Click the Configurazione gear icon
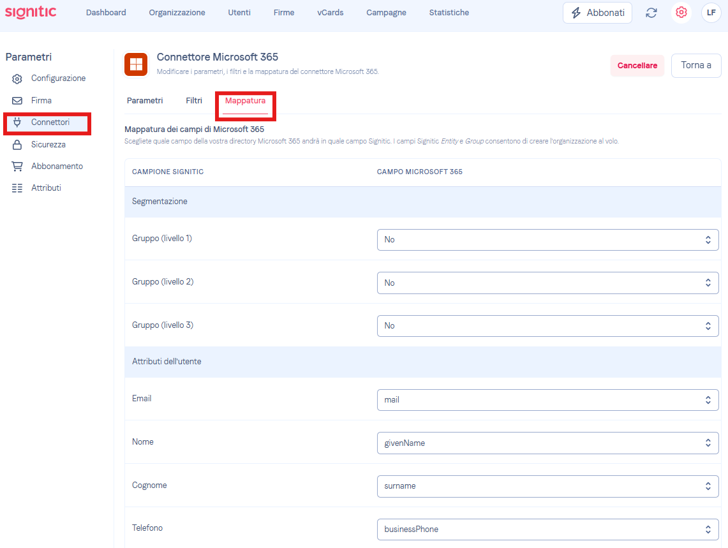The width and height of the screenshot is (728, 548). (x=17, y=78)
